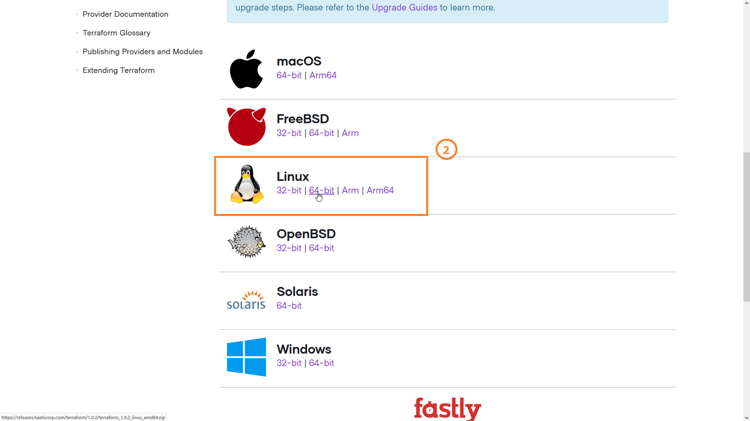Screen dimensions: 750x421
Task: Download FreeBSD Arm build
Action: click(x=350, y=133)
